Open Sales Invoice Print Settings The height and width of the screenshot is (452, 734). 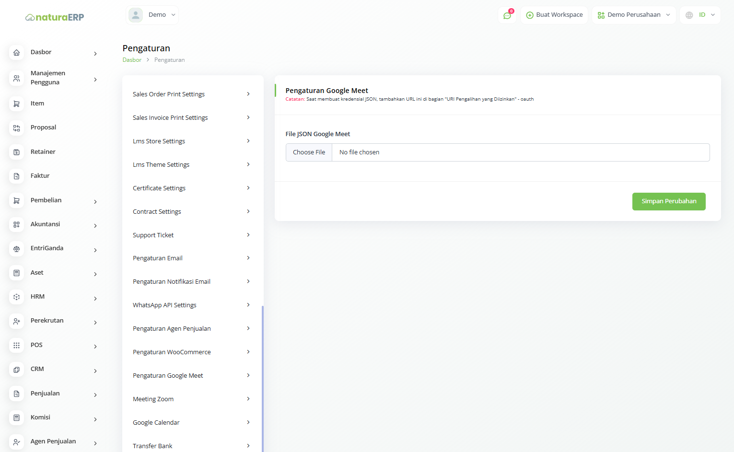pos(192,117)
